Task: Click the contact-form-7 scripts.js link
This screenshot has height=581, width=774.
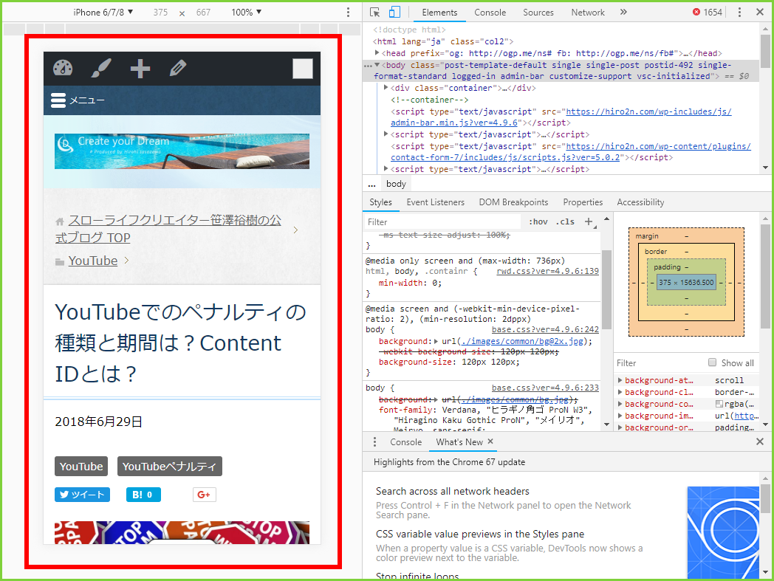Action: 570,151
